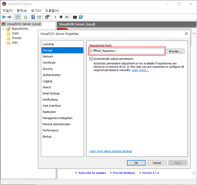Select the Security properties page
Viewport: 197px width, 185px height.
pos(62,69)
